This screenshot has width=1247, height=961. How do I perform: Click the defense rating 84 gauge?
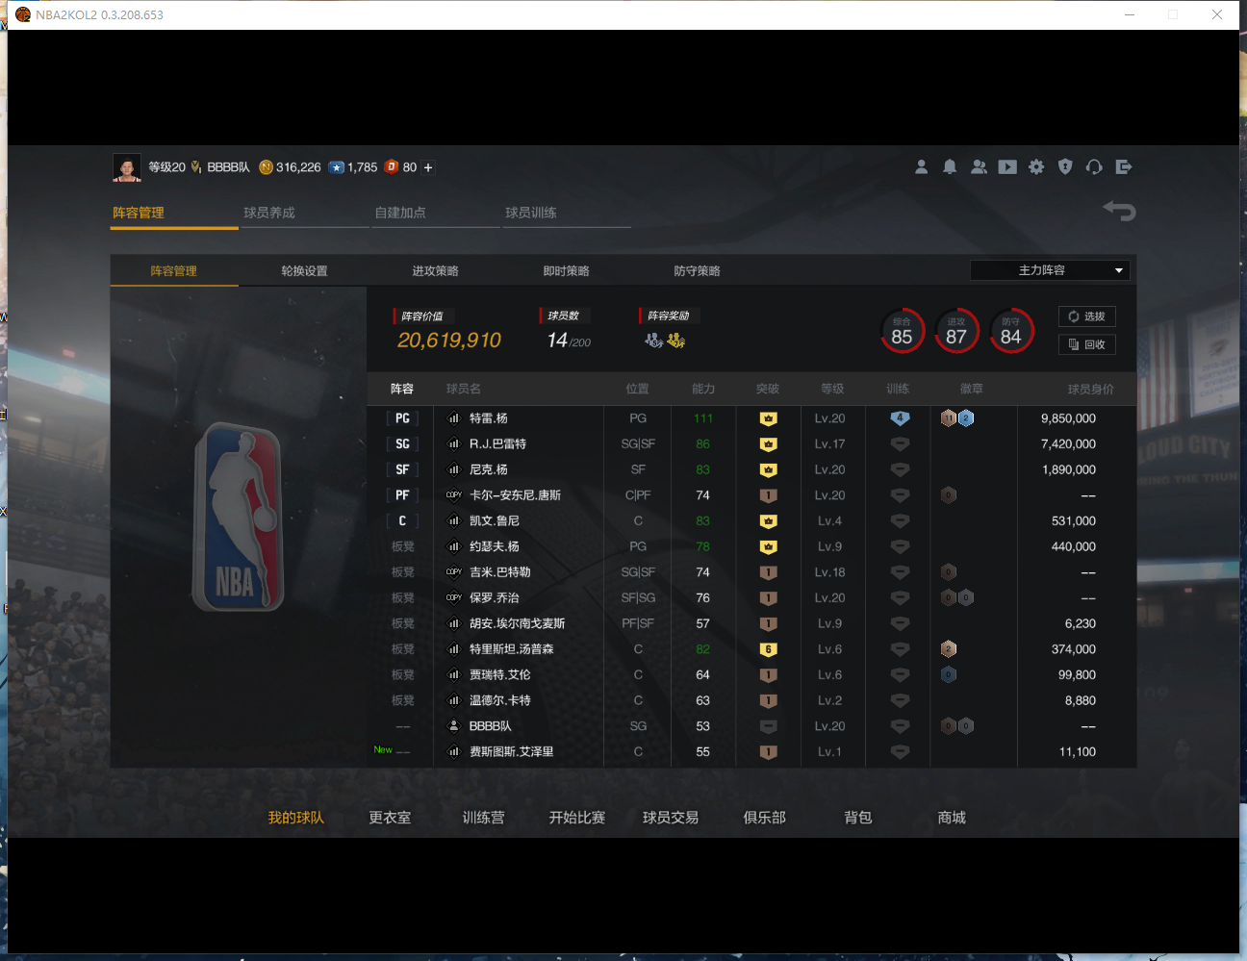tap(1010, 331)
